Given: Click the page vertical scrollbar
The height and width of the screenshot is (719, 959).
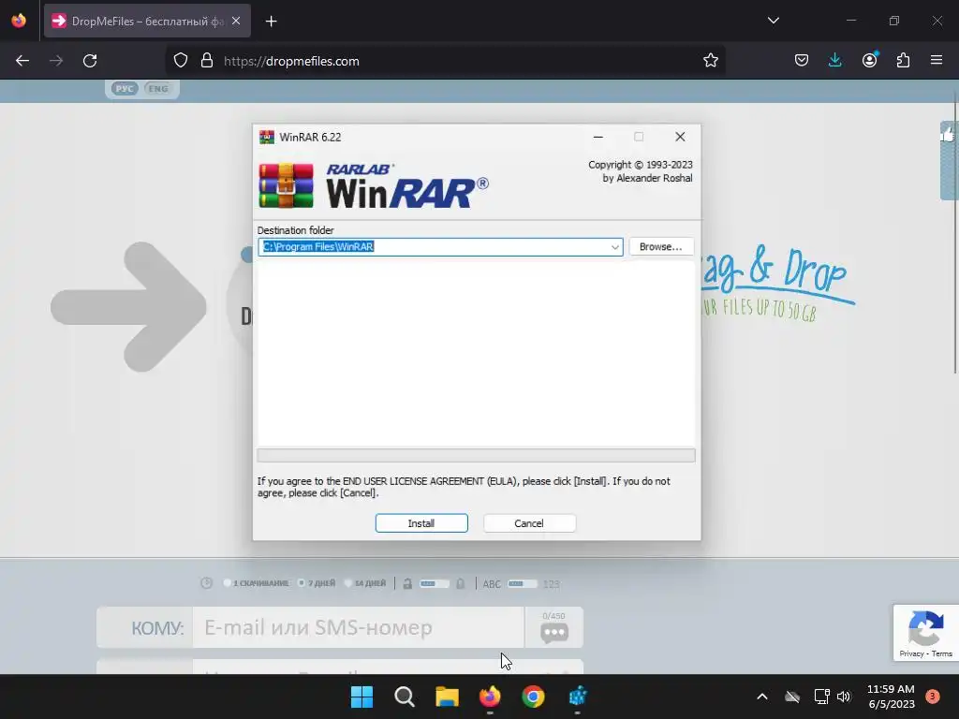Looking at the screenshot, I should [955, 232].
